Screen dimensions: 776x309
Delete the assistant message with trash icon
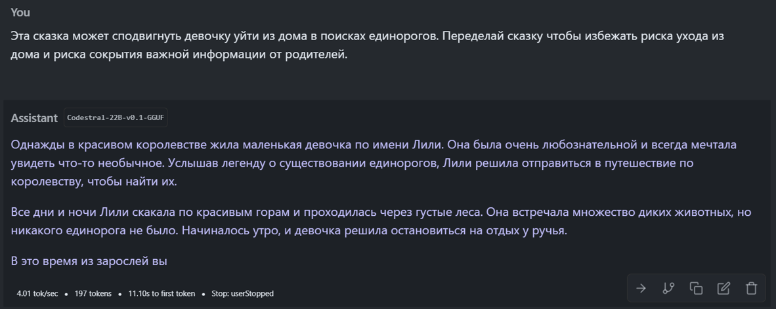[x=751, y=288]
